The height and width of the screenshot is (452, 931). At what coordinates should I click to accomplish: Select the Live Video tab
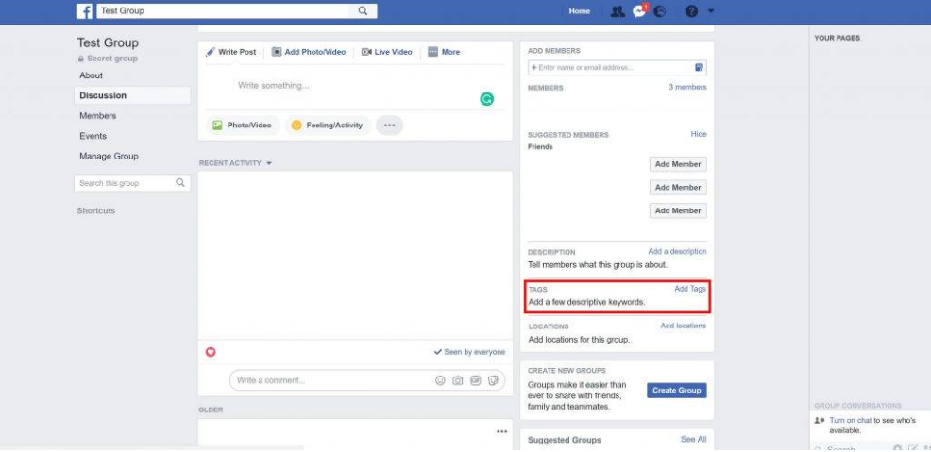tap(386, 52)
